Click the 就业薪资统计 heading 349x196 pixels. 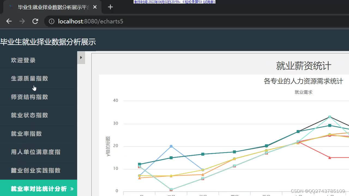pyautogui.click(x=303, y=66)
